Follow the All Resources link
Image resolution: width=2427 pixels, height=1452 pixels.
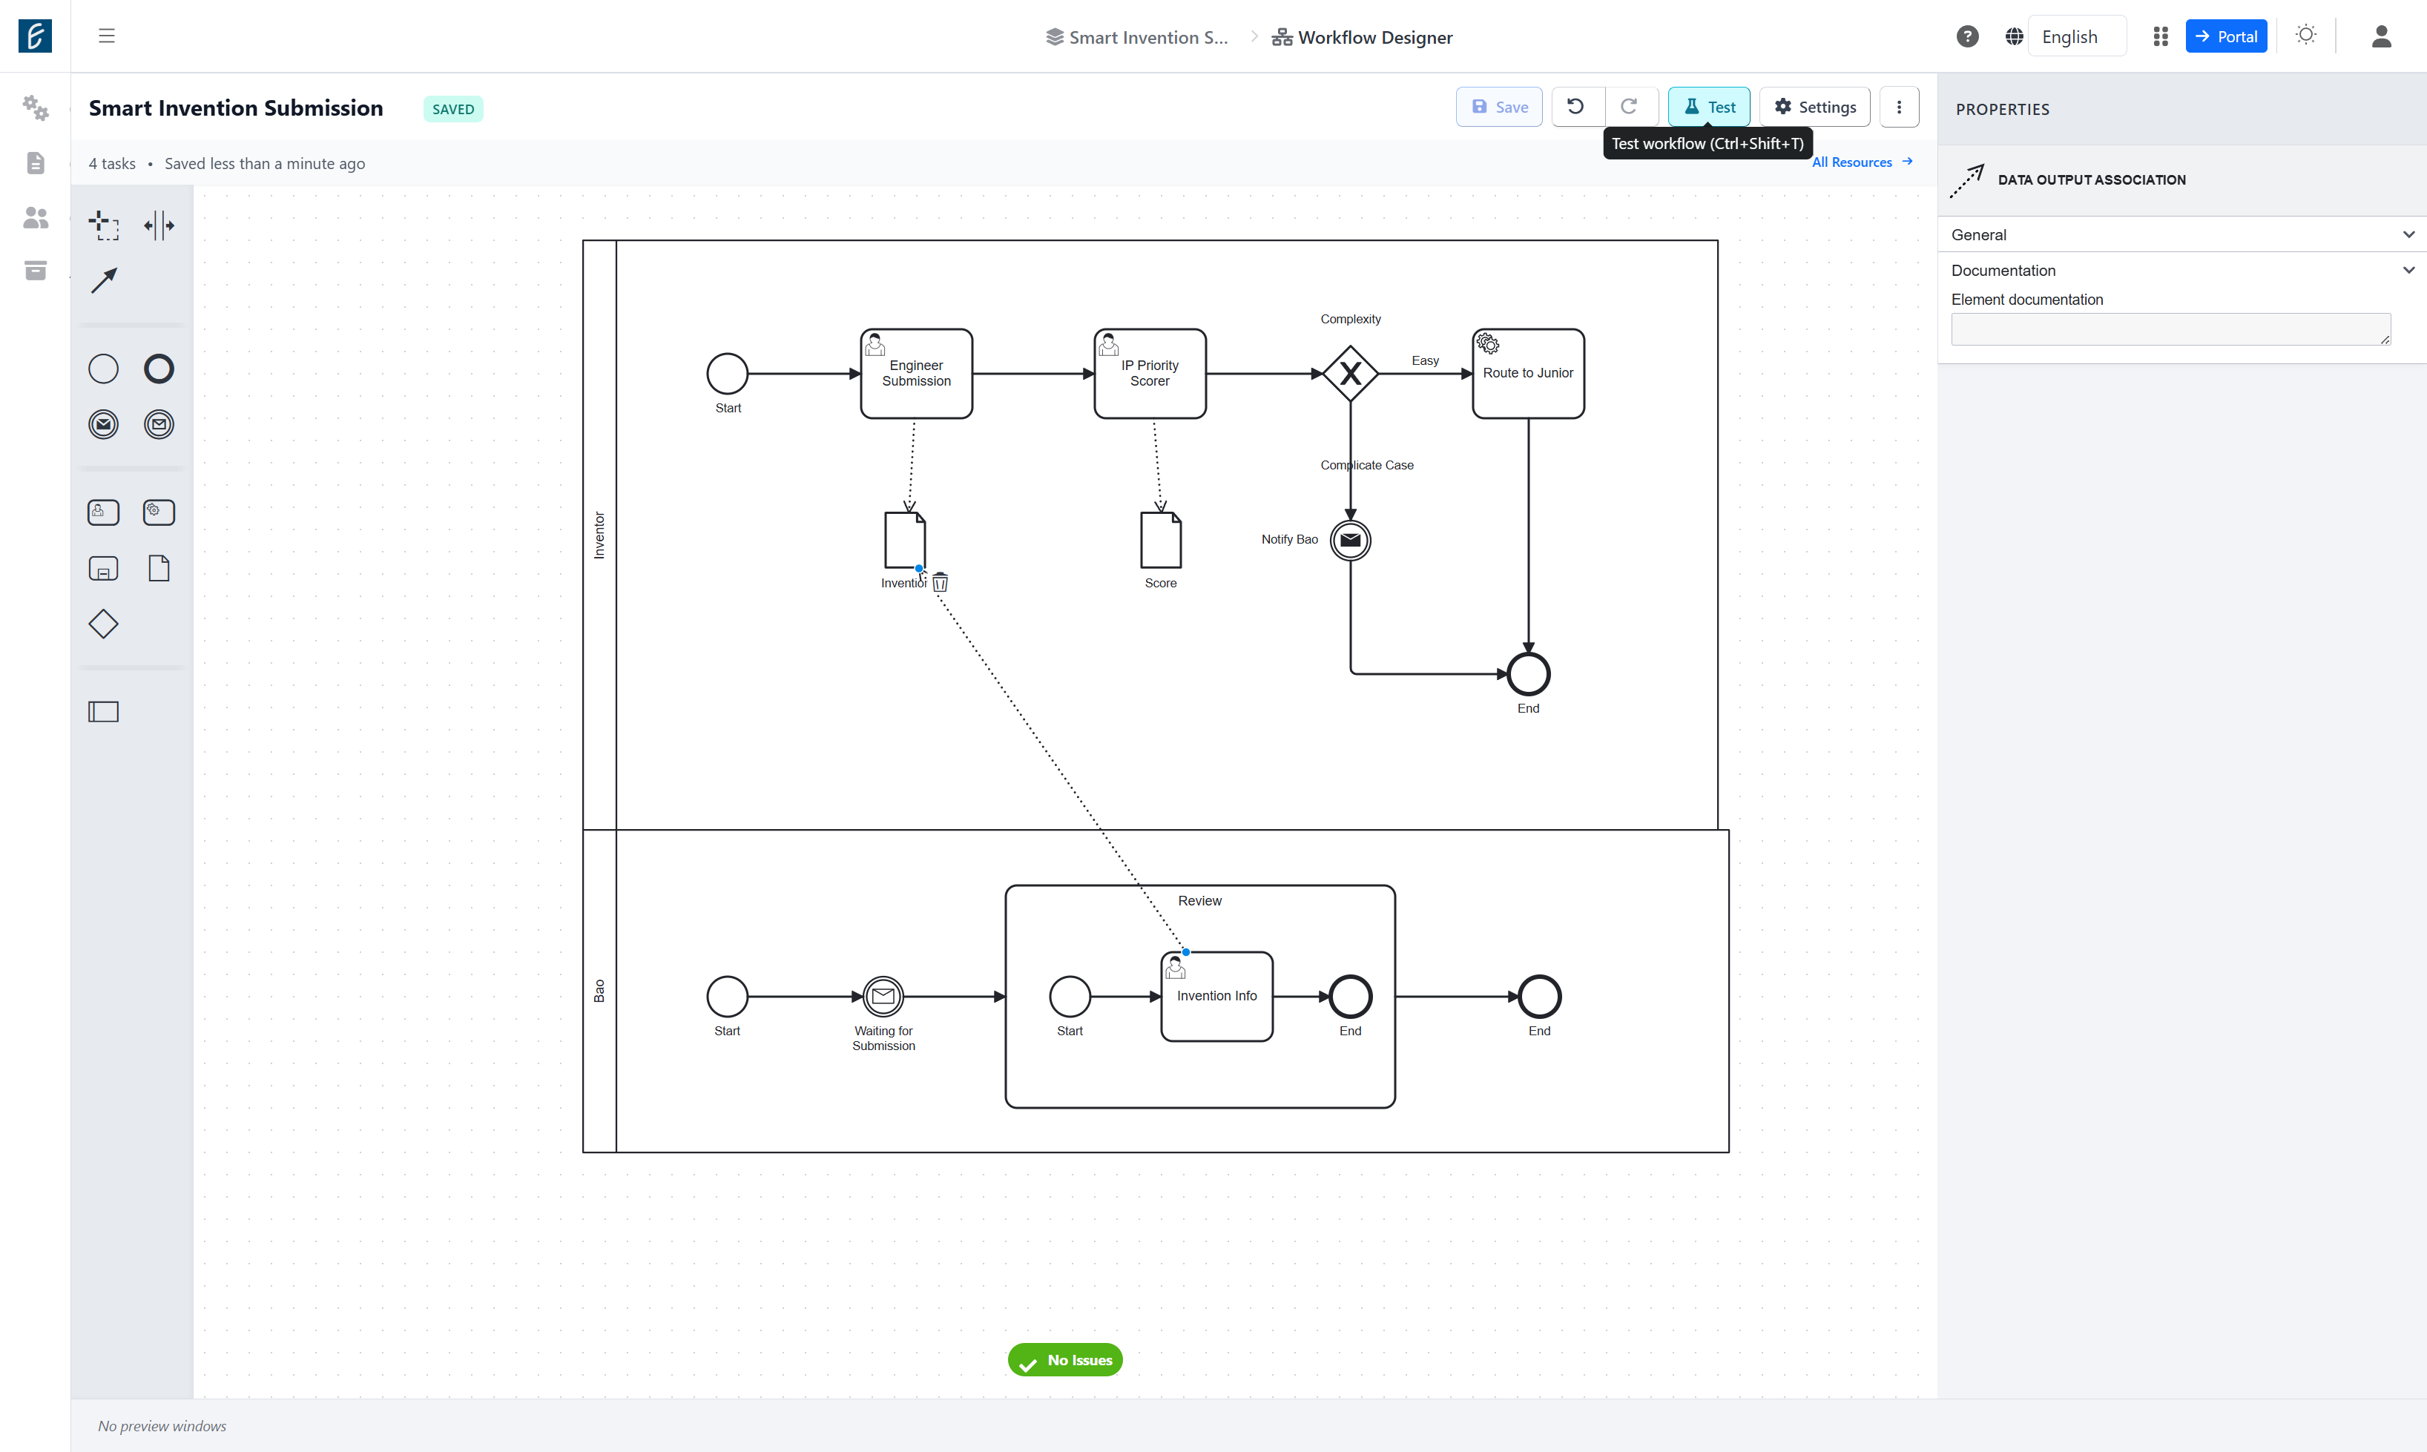point(1861,162)
